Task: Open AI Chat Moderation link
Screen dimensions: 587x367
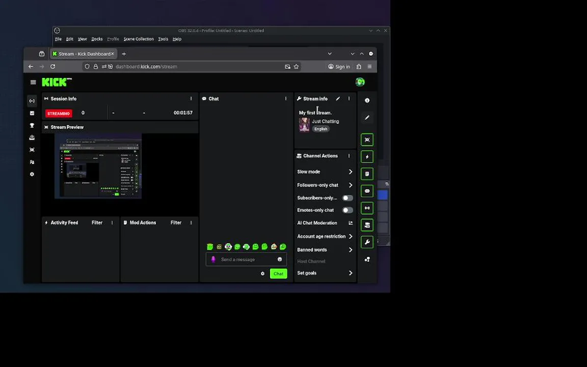Action: pyautogui.click(x=325, y=223)
